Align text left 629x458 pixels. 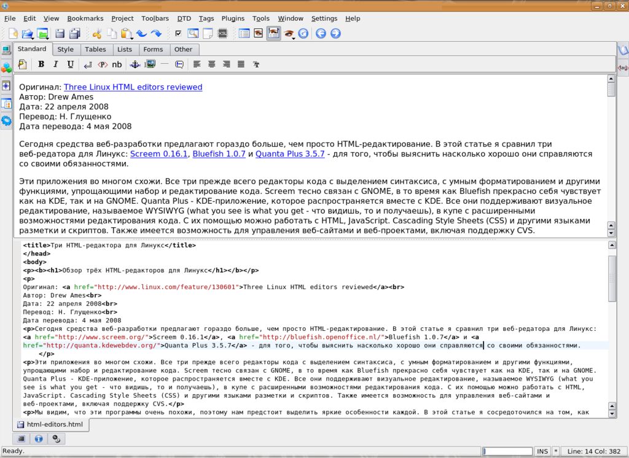(x=197, y=64)
